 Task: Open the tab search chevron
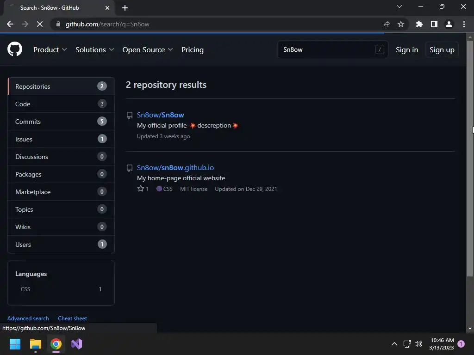(x=399, y=6)
